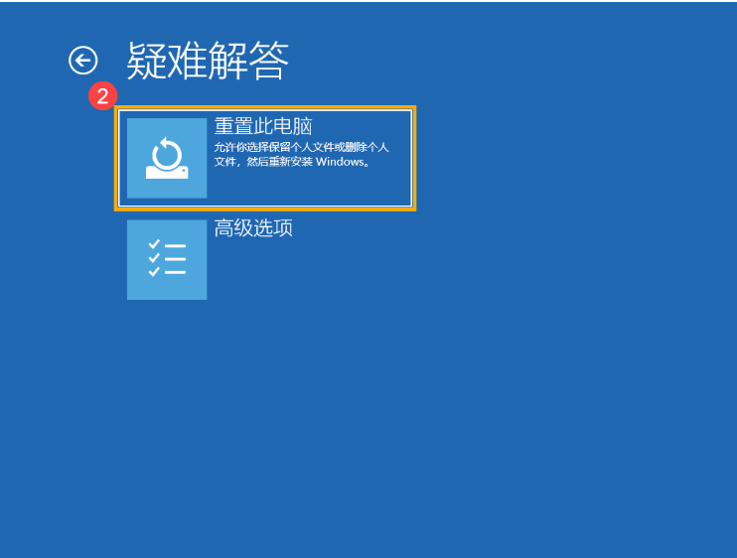Click the description text 允许你选择保留个人文件或删除个人文件
This screenshot has width=737, height=558.
pos(301,155)
